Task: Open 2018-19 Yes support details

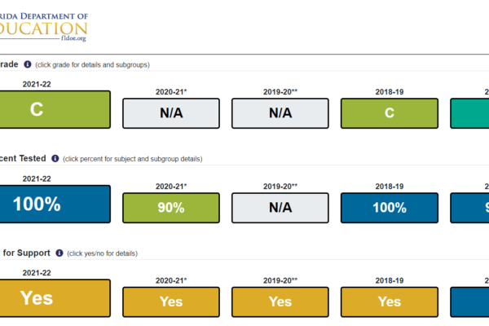Action: tap(390, 302)
